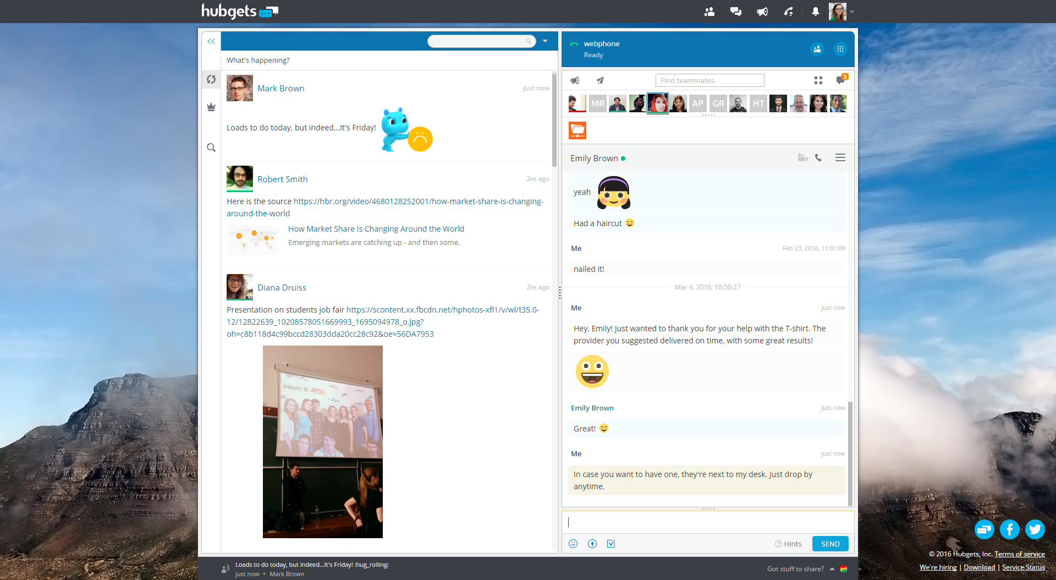Screen dimensions: 1056x580
Task: Click the Emily Brown chat header name
Action: pyautogui.click(x=594, y=158)
